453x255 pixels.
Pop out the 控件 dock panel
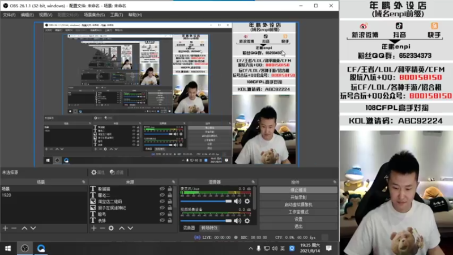[x=335, y=182]
